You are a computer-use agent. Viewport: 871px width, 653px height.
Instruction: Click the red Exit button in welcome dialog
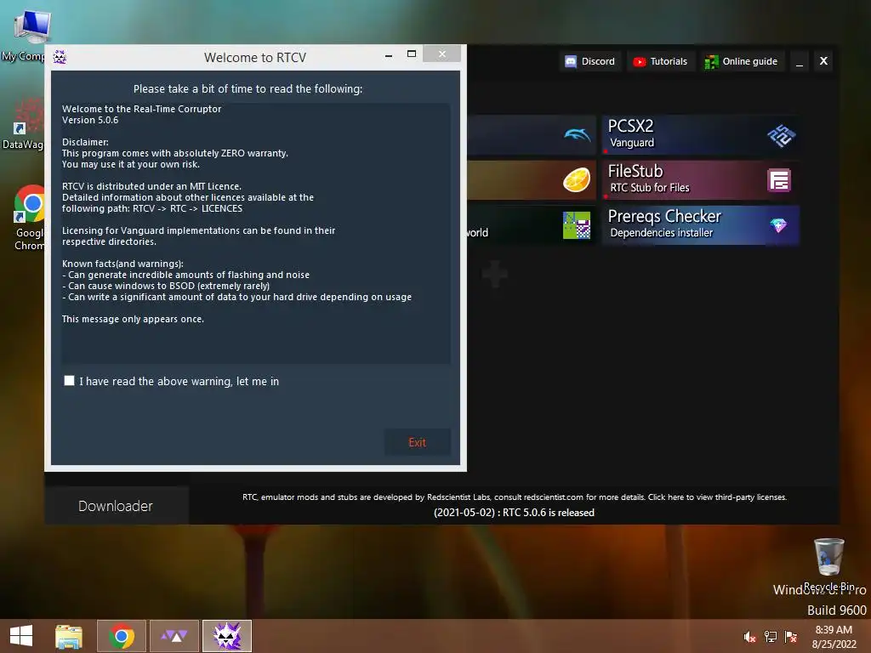click(x=417, y=442)
